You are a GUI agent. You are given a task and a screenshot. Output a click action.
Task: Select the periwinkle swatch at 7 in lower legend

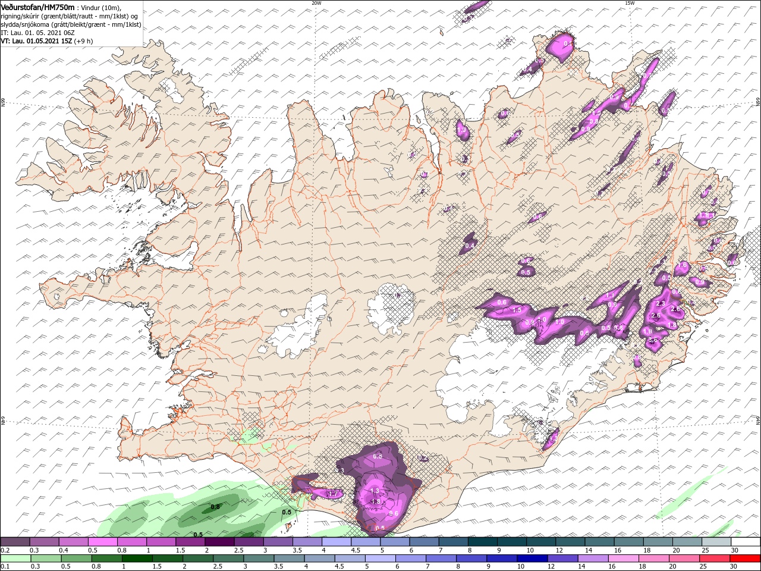click(x=441, y=559)
